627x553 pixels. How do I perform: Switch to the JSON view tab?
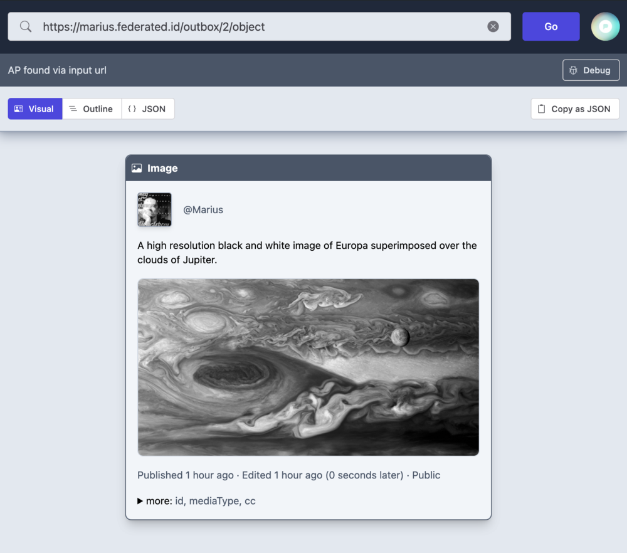(x=147, y=108)
